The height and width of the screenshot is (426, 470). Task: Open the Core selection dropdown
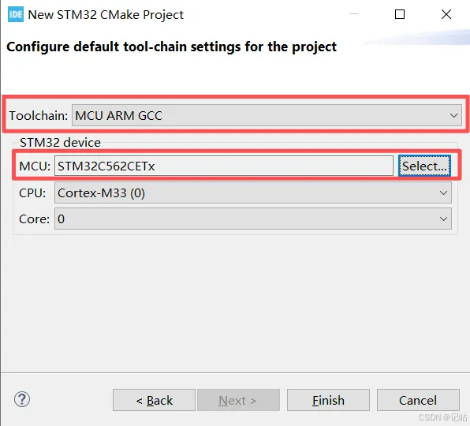tap(252, 219)
